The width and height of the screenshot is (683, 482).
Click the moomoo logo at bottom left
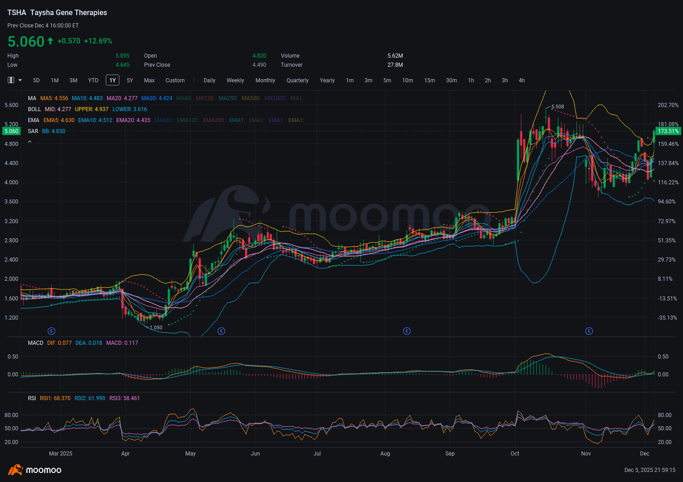pos(35,470)
